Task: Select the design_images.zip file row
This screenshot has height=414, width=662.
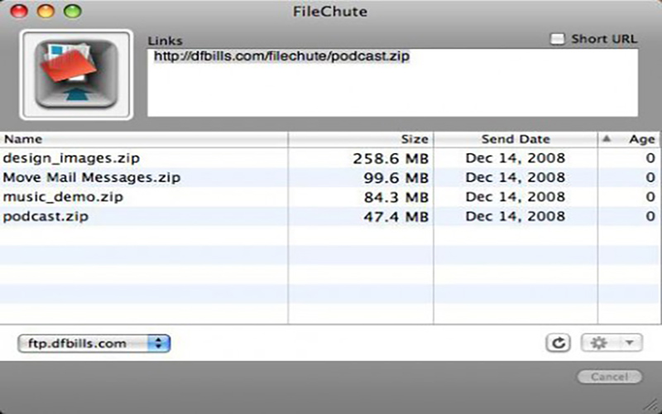Action: pos(329,158)
